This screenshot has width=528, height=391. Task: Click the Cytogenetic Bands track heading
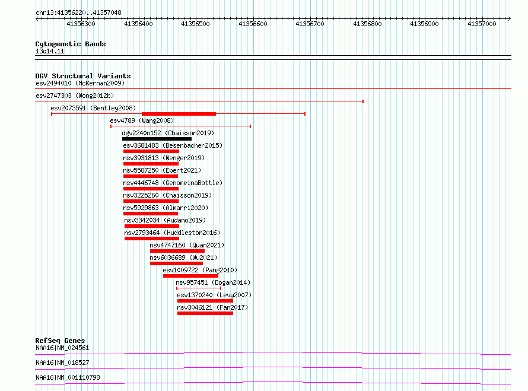point(71,44)
